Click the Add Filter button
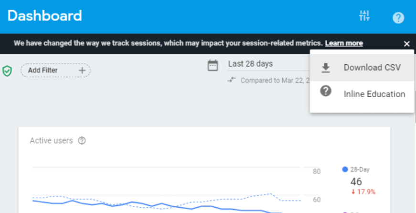416x213 pixels. (55, 71)
